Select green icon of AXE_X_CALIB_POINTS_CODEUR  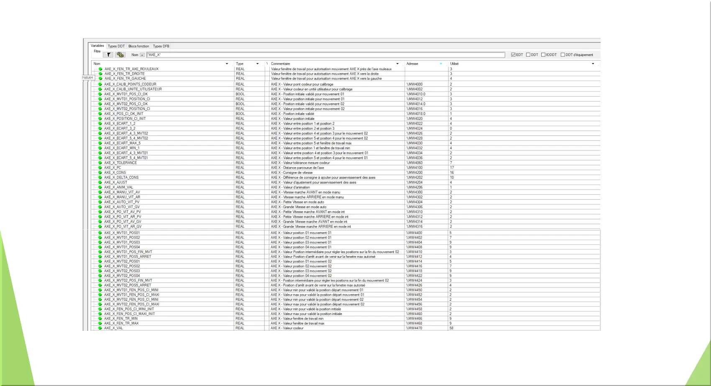[100, 84]
